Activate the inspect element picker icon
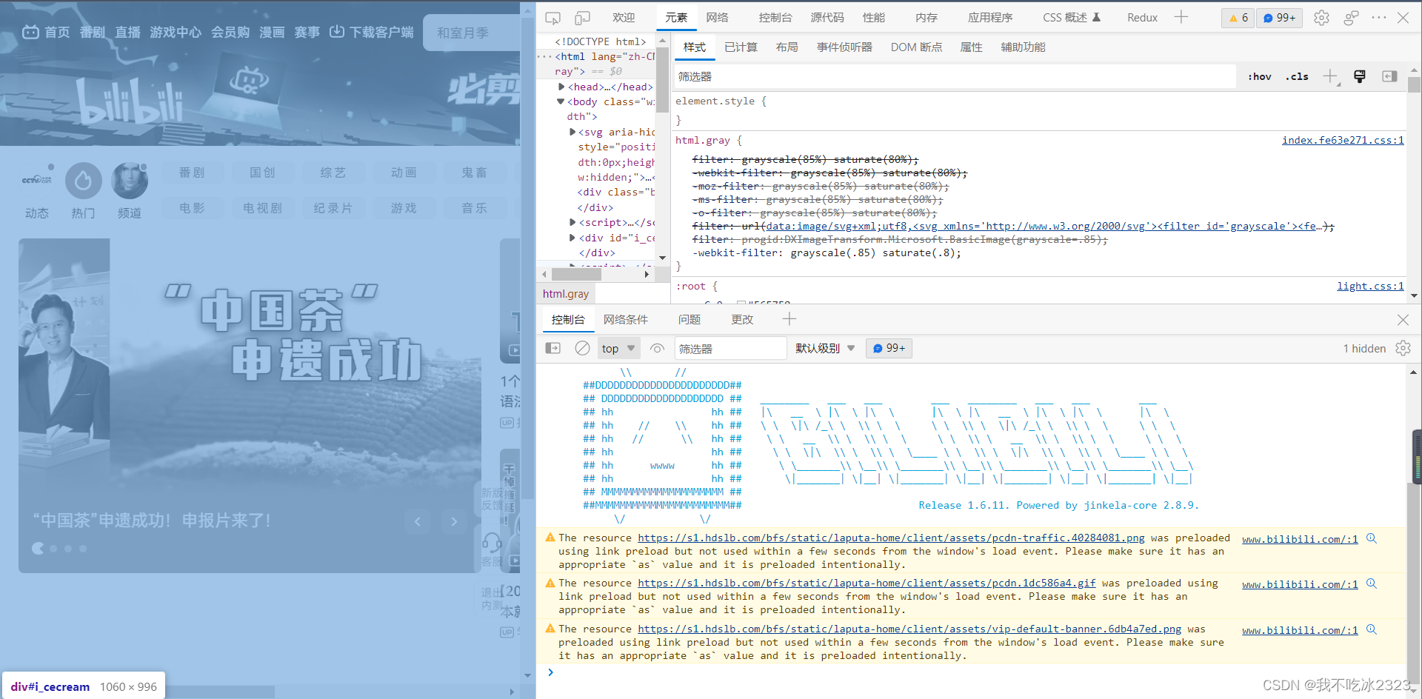Image resolution: width=1422 pixels, height=699 pixels. point(553,18)
